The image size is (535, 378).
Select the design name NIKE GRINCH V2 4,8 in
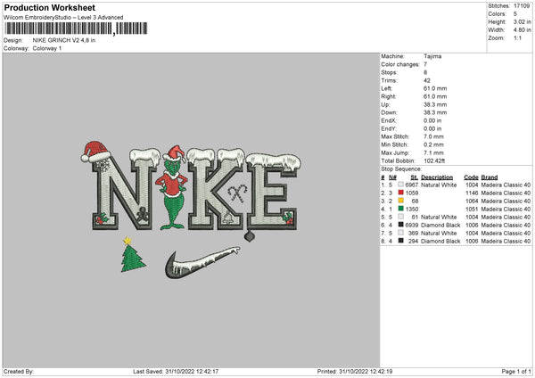click(64, 40)
